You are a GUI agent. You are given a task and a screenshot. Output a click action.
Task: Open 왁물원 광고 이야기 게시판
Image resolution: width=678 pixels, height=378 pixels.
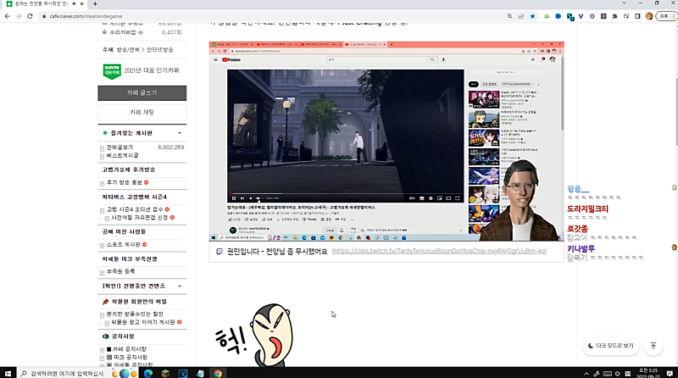click(143, 322)
